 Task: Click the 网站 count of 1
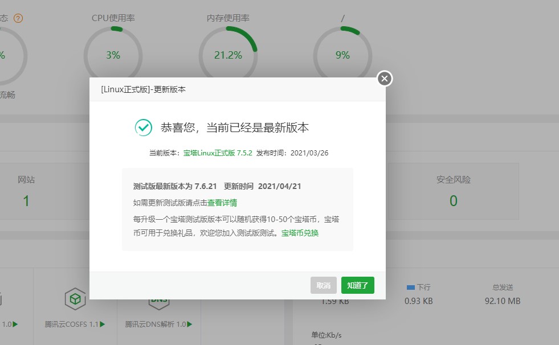point(26,201)
